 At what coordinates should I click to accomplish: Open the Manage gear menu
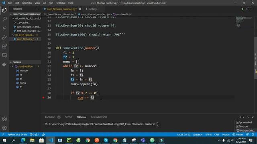click(x=4, y=128)
